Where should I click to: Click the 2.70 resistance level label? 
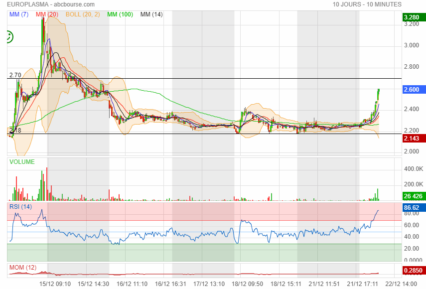click(15, 75)
